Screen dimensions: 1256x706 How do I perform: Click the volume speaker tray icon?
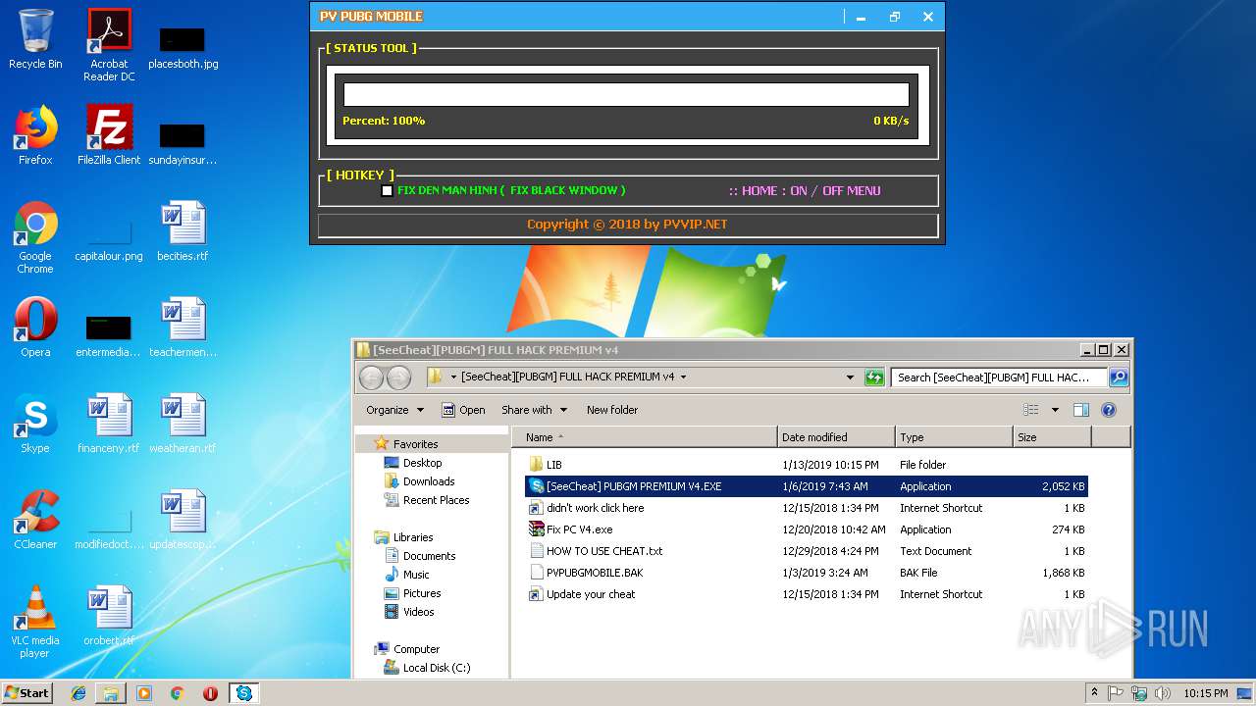[1163, 693]
